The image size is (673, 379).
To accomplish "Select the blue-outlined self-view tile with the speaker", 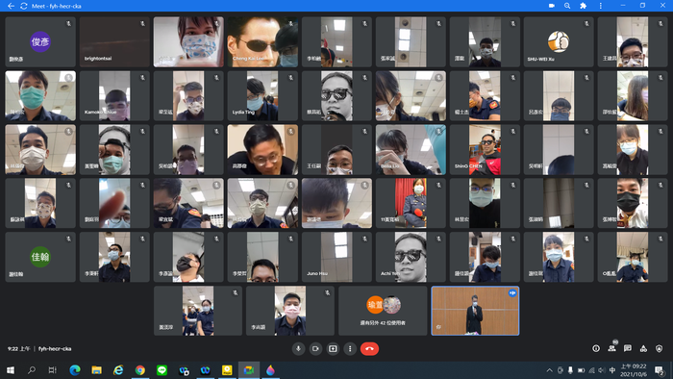I will pyautogui.click(x=475, y=311).
